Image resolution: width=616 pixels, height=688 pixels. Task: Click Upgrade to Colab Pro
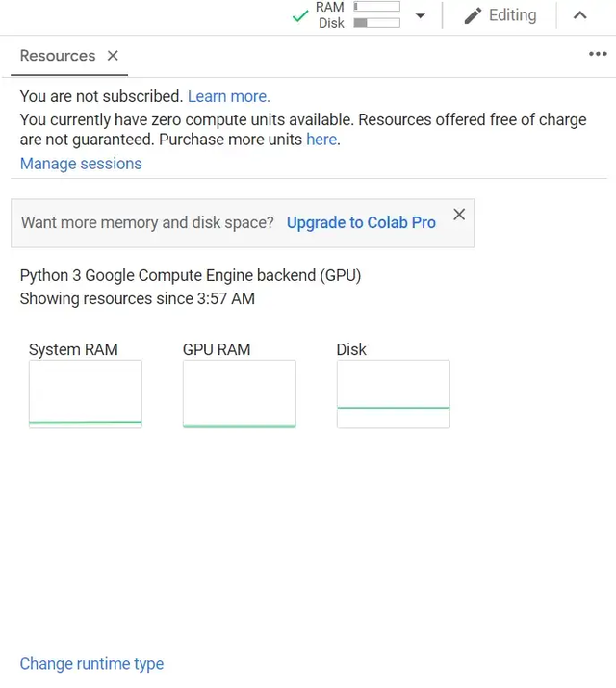pyautogui.click(x=361, y=222)
